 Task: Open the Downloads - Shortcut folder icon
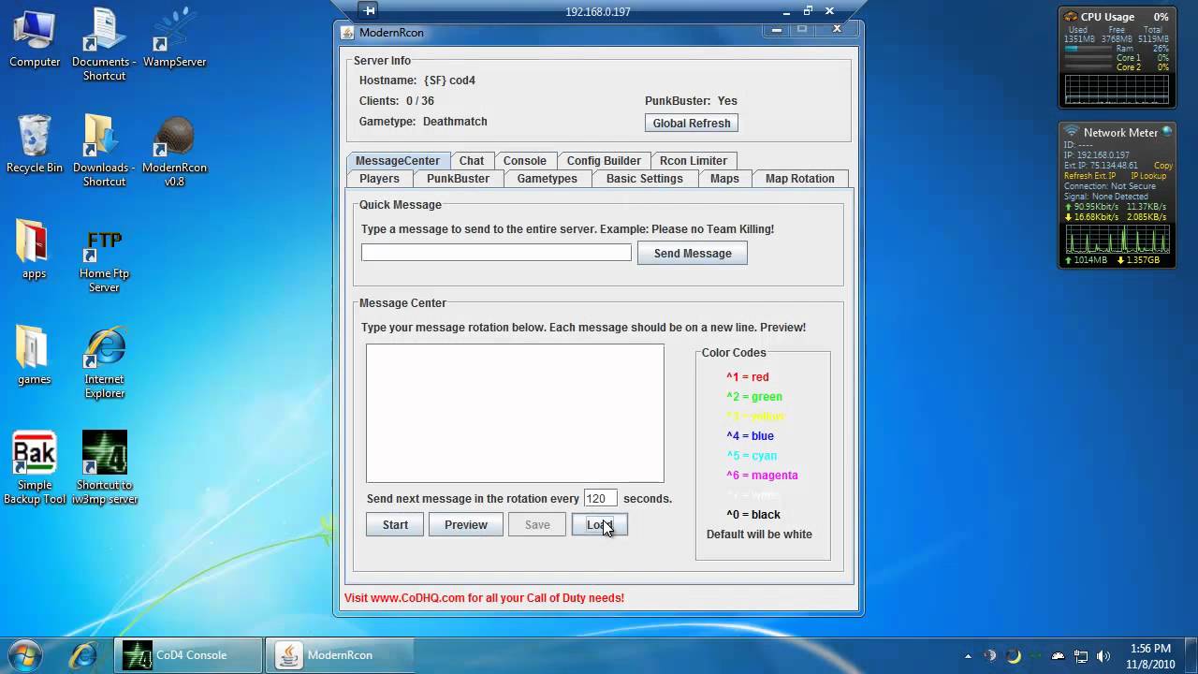tap(104, 151)
